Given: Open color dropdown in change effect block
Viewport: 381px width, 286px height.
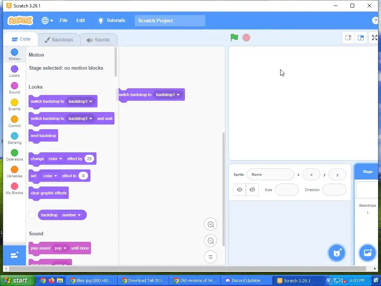Looking at the screenshot, I should tap(55, 159).
